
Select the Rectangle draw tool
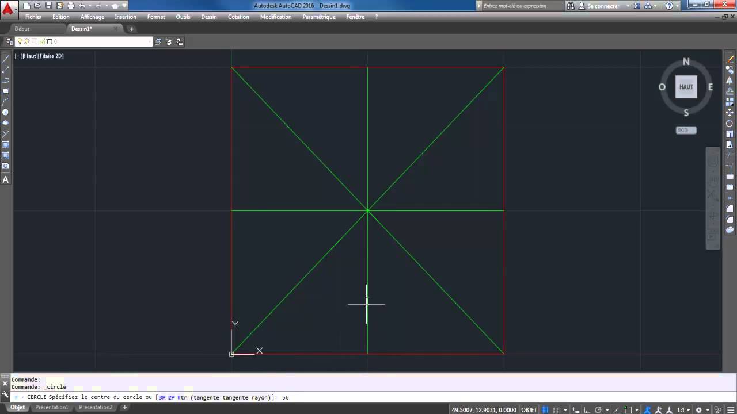point(6,91)
